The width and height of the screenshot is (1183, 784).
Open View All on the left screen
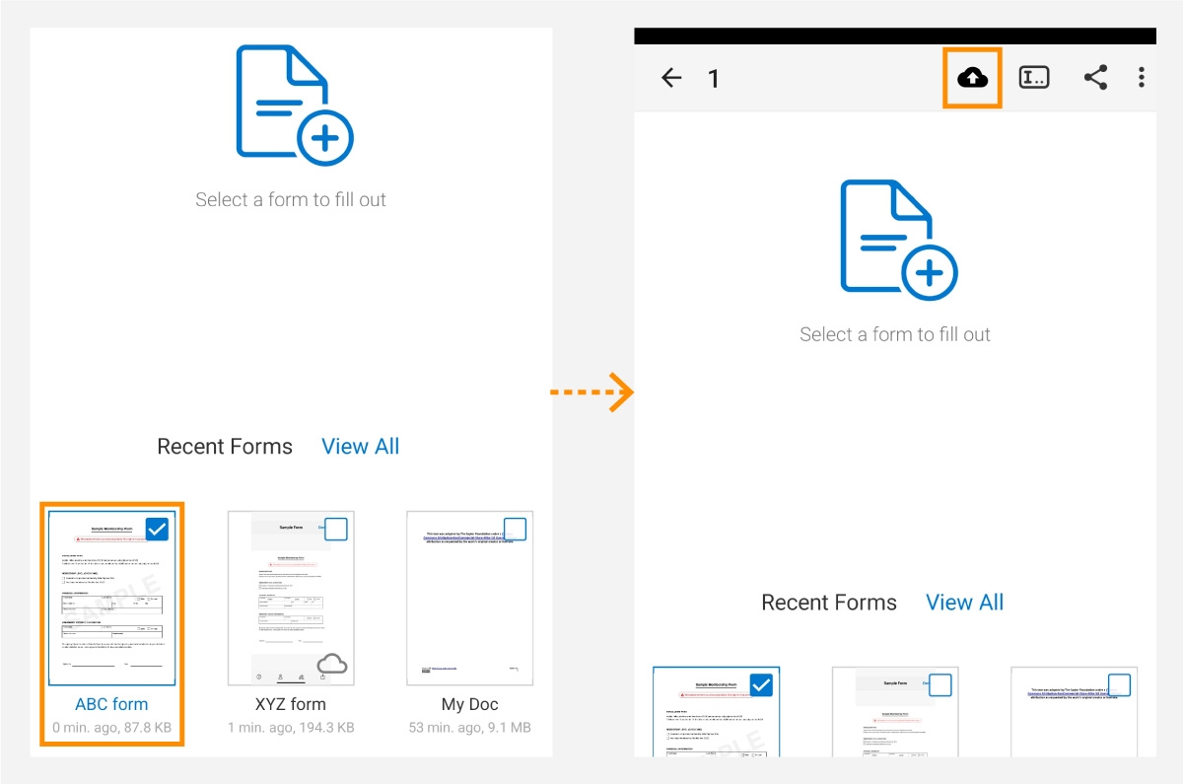360,446
